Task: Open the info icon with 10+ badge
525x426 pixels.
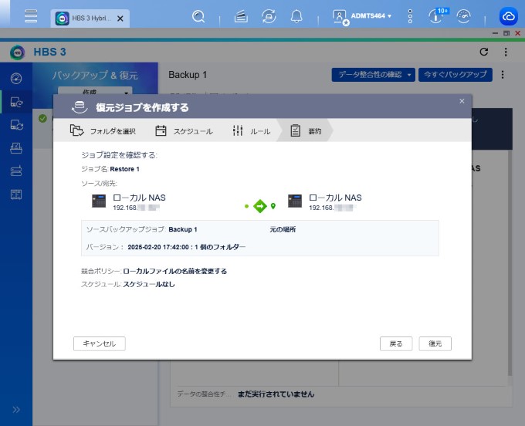Action: click(437, 15)
